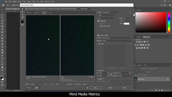172x97 pixels.
Task: Open Photoshop search magnifier icon
Action: [162, 5]
